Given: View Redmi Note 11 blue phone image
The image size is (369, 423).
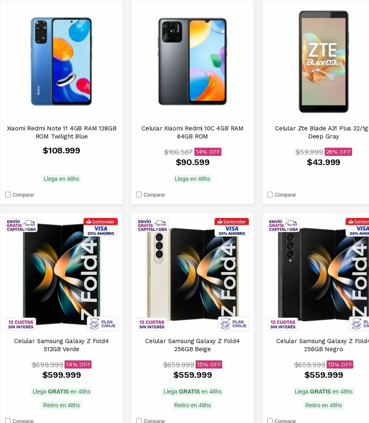Looking at the screenshot, I should click(x=61, y=61).
